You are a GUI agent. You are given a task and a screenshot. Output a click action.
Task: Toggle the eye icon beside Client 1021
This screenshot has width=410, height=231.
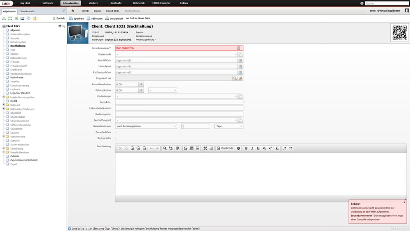(59, 26)
